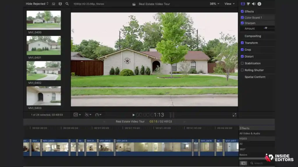Select the MVI_0400 clip thumbnail

pyautogui.click(x=44, y=20)
